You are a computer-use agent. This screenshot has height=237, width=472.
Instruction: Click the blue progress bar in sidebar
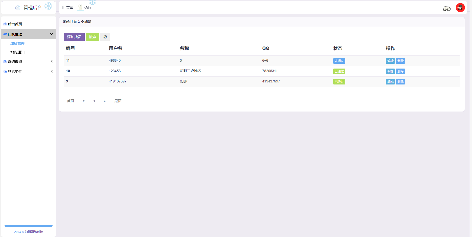(29, 226)
